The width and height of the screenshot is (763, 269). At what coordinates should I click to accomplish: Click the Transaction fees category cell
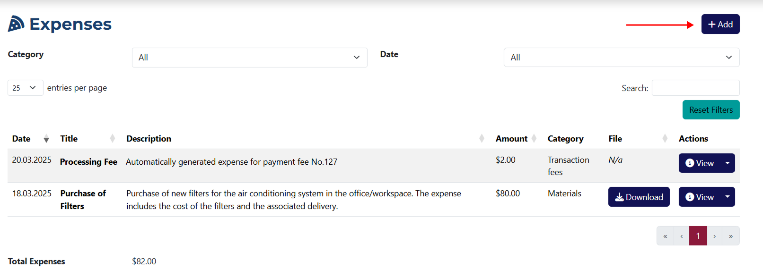point(568,166)
